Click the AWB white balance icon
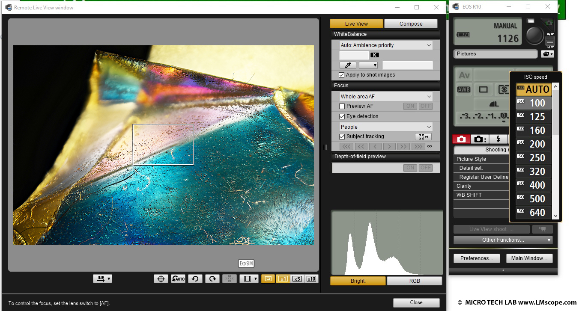 click(464, 90)
